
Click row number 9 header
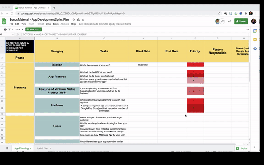[2, 91]
